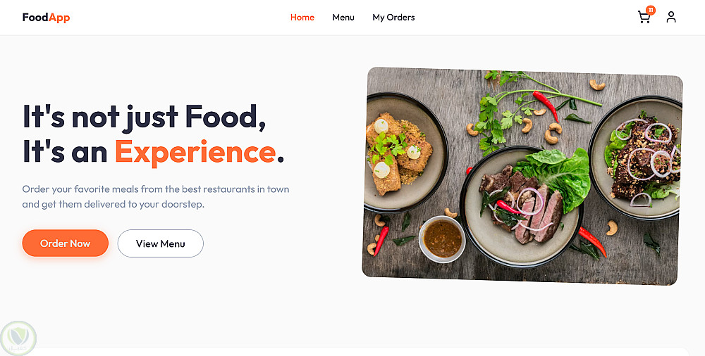Click the small dipping sauce cup in photo
705x356 pixels.
[442, 239]
